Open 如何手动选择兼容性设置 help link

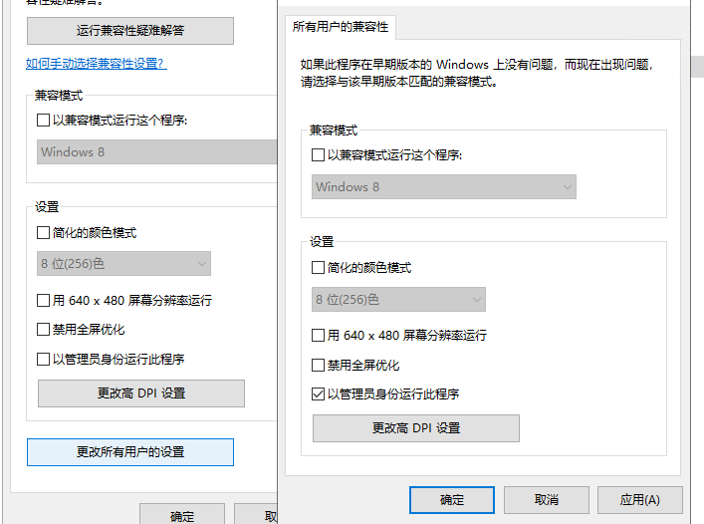[x=96, y=64]
